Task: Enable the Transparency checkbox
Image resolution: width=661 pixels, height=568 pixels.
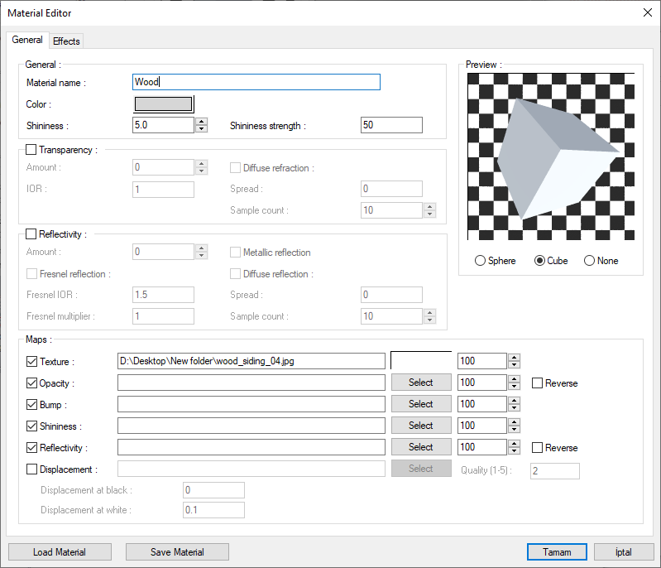Action: [x=31, y=150]
